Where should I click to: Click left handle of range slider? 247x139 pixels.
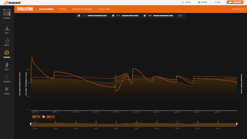(31, 124)
